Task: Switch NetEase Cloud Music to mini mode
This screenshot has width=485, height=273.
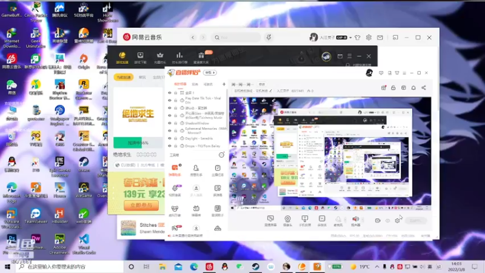Action: [x=395, y=38]
